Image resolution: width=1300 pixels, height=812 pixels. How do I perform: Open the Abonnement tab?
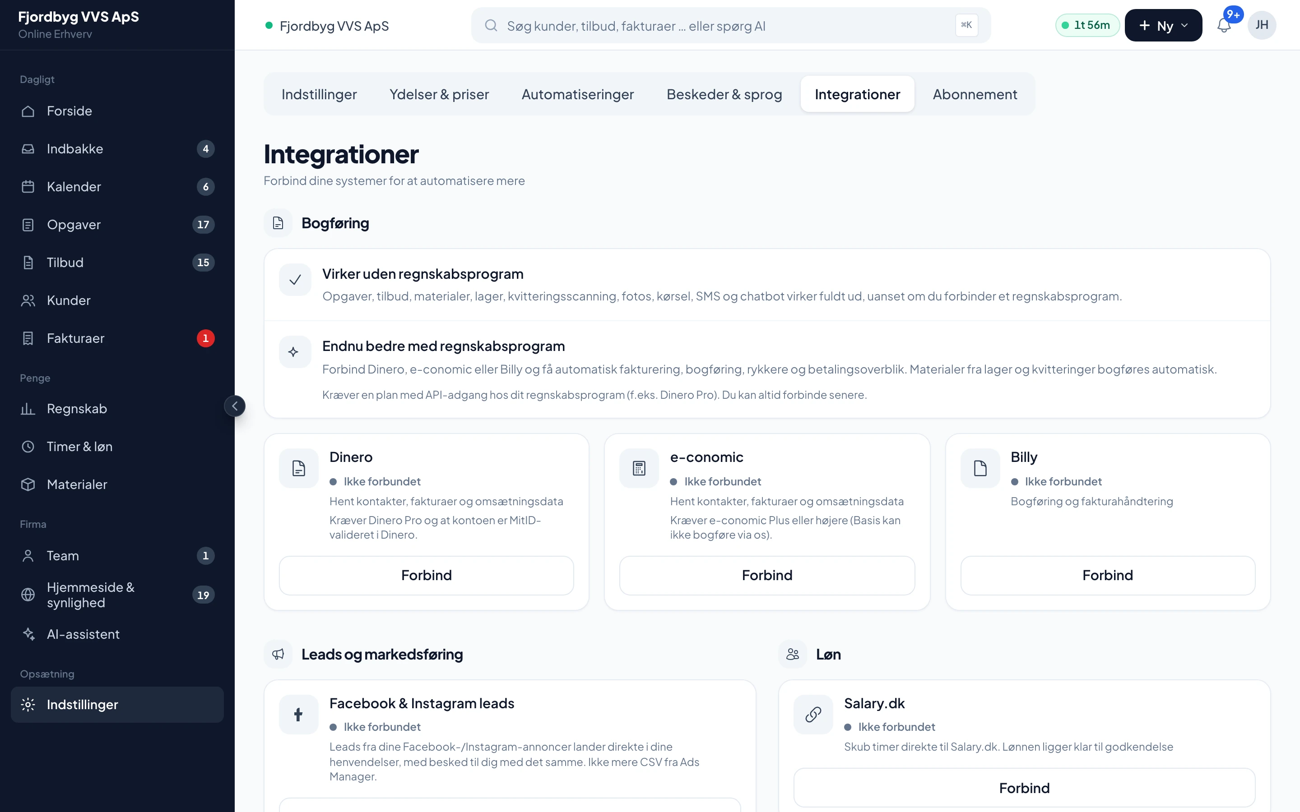pyautogui.click(x=975, y=94)
